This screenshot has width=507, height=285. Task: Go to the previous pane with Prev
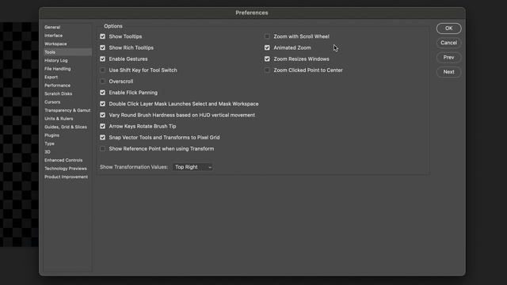(449, 57)
